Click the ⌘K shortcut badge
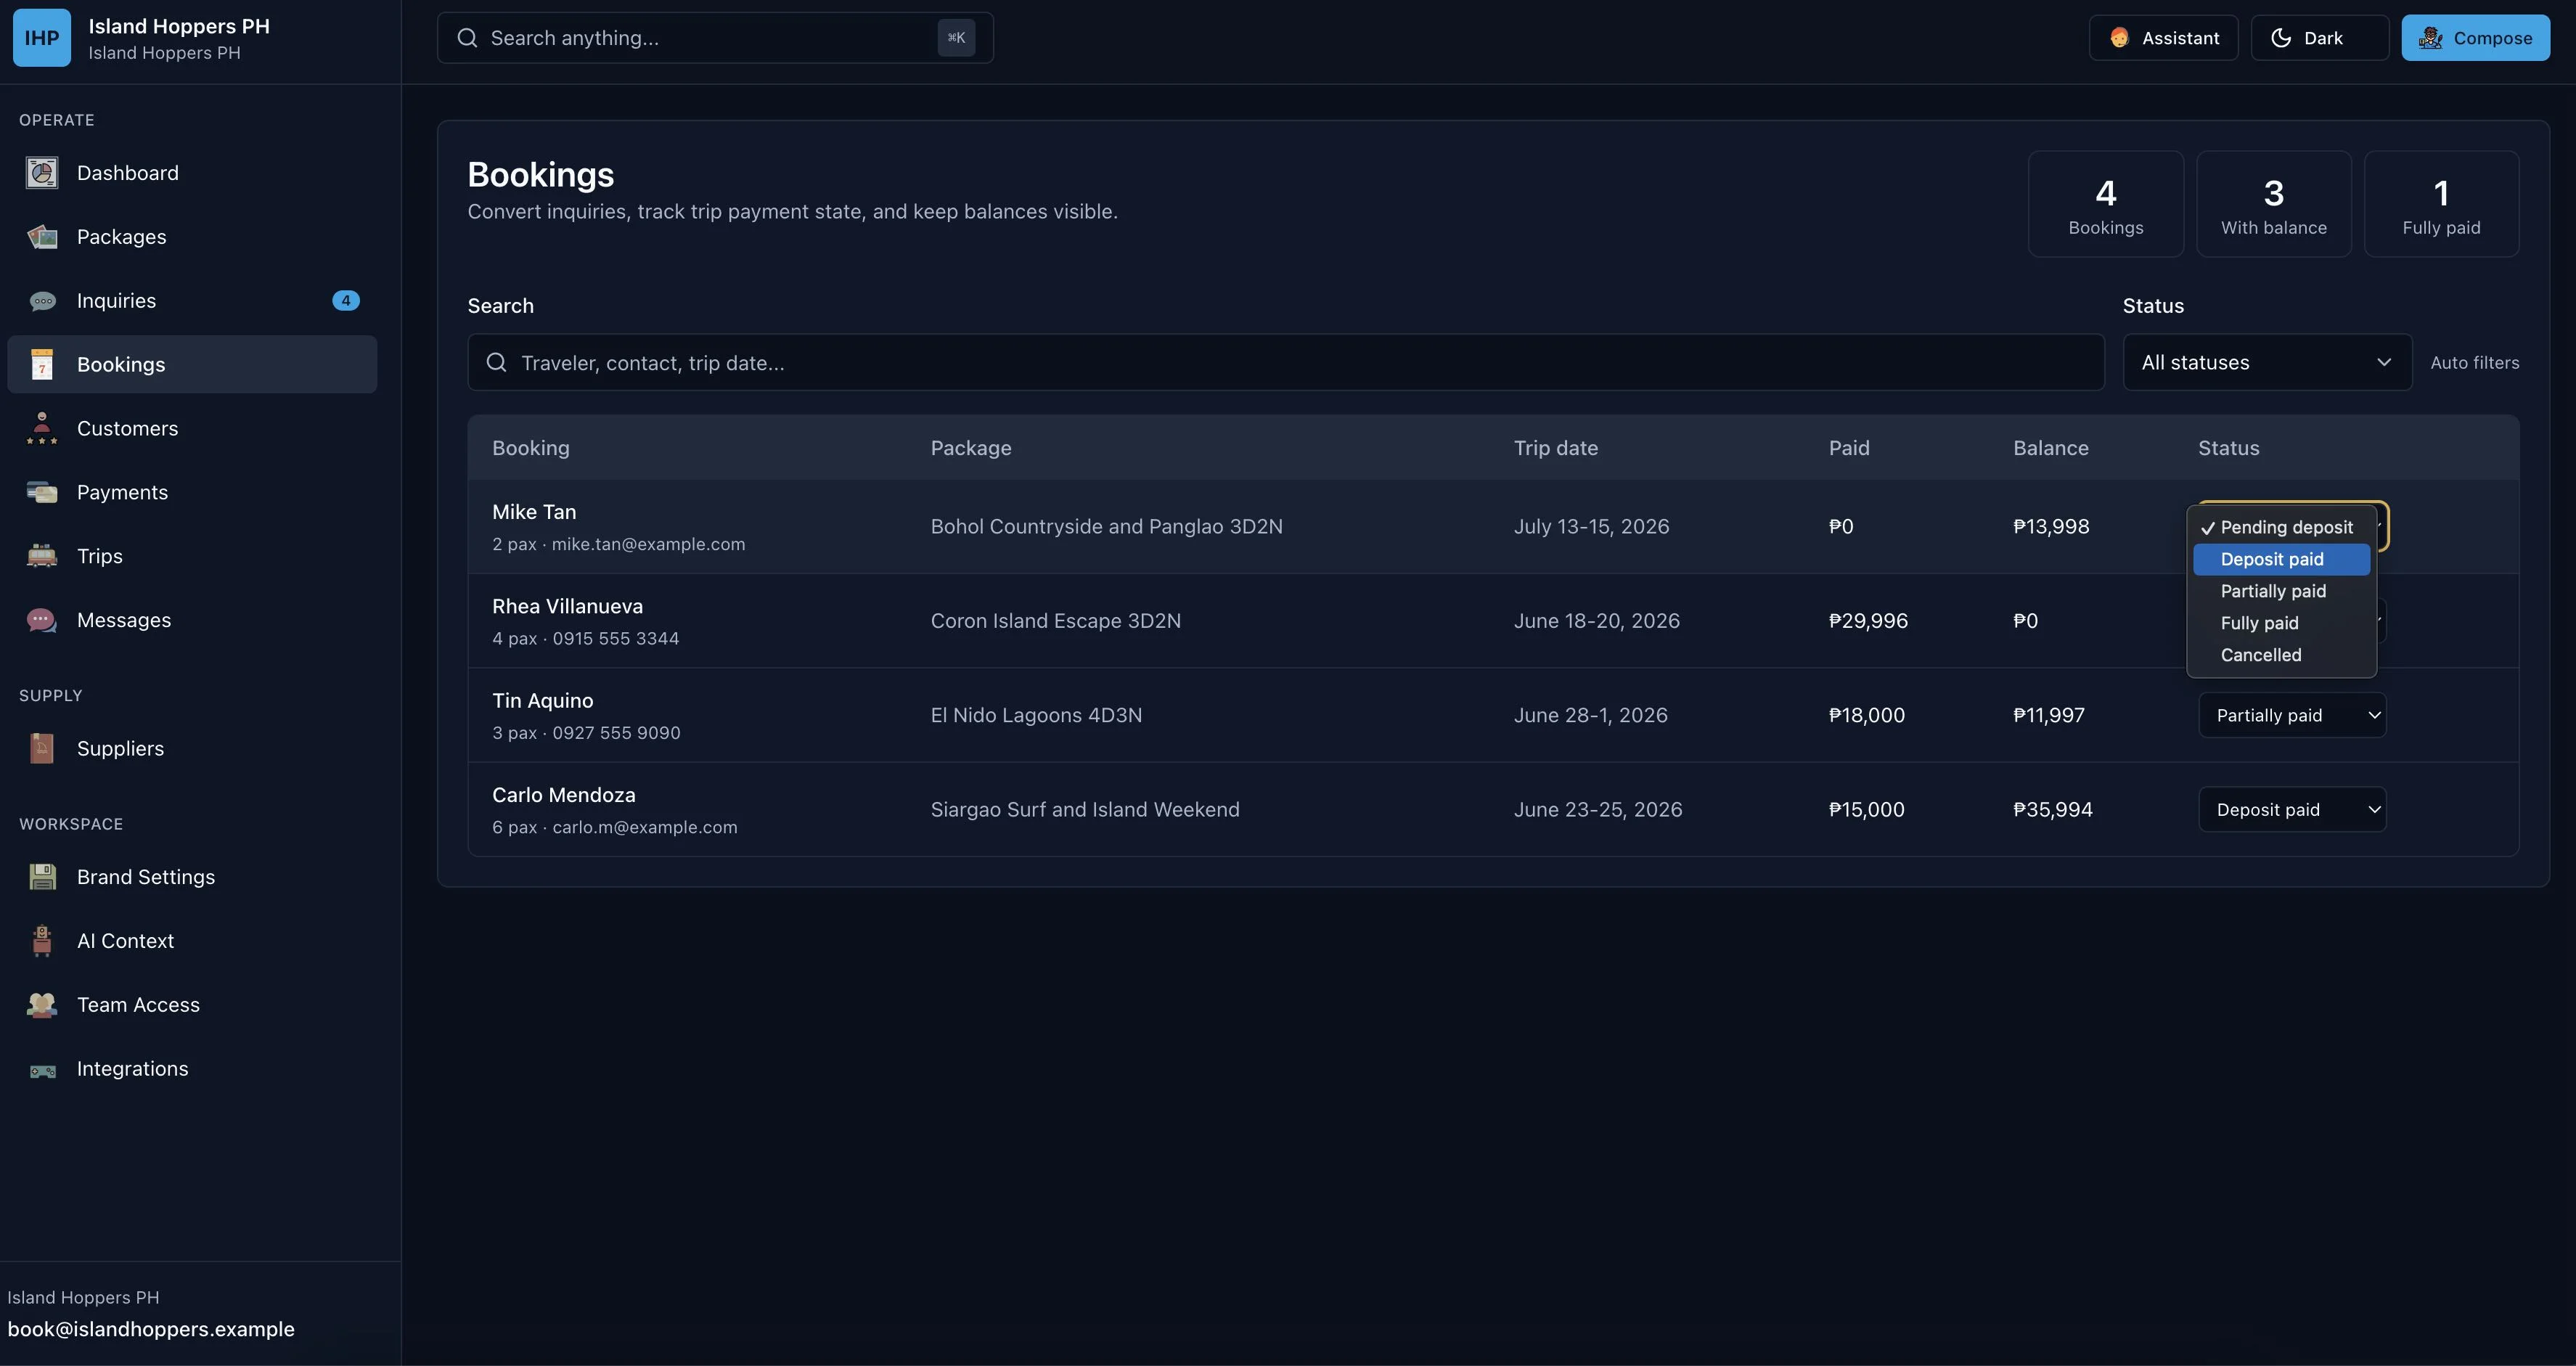 [x=956, y=38]
